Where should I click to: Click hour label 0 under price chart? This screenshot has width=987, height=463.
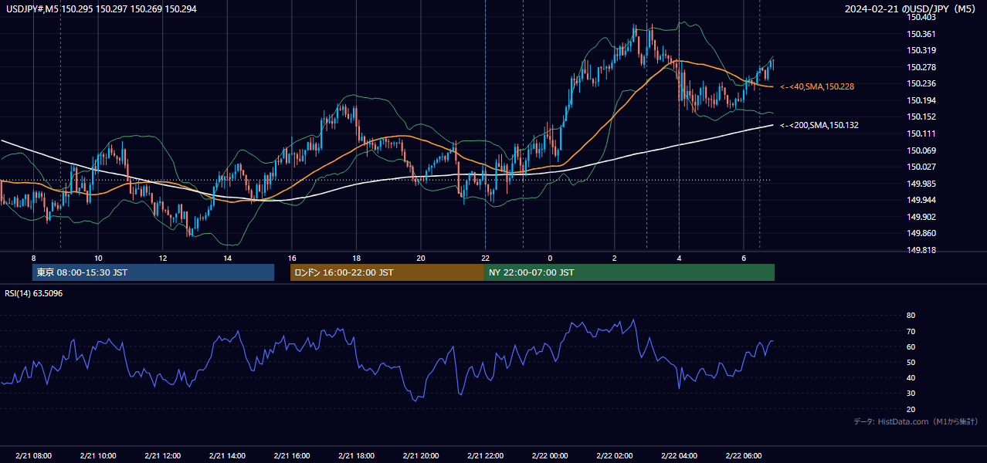click(x=549, y=258)
